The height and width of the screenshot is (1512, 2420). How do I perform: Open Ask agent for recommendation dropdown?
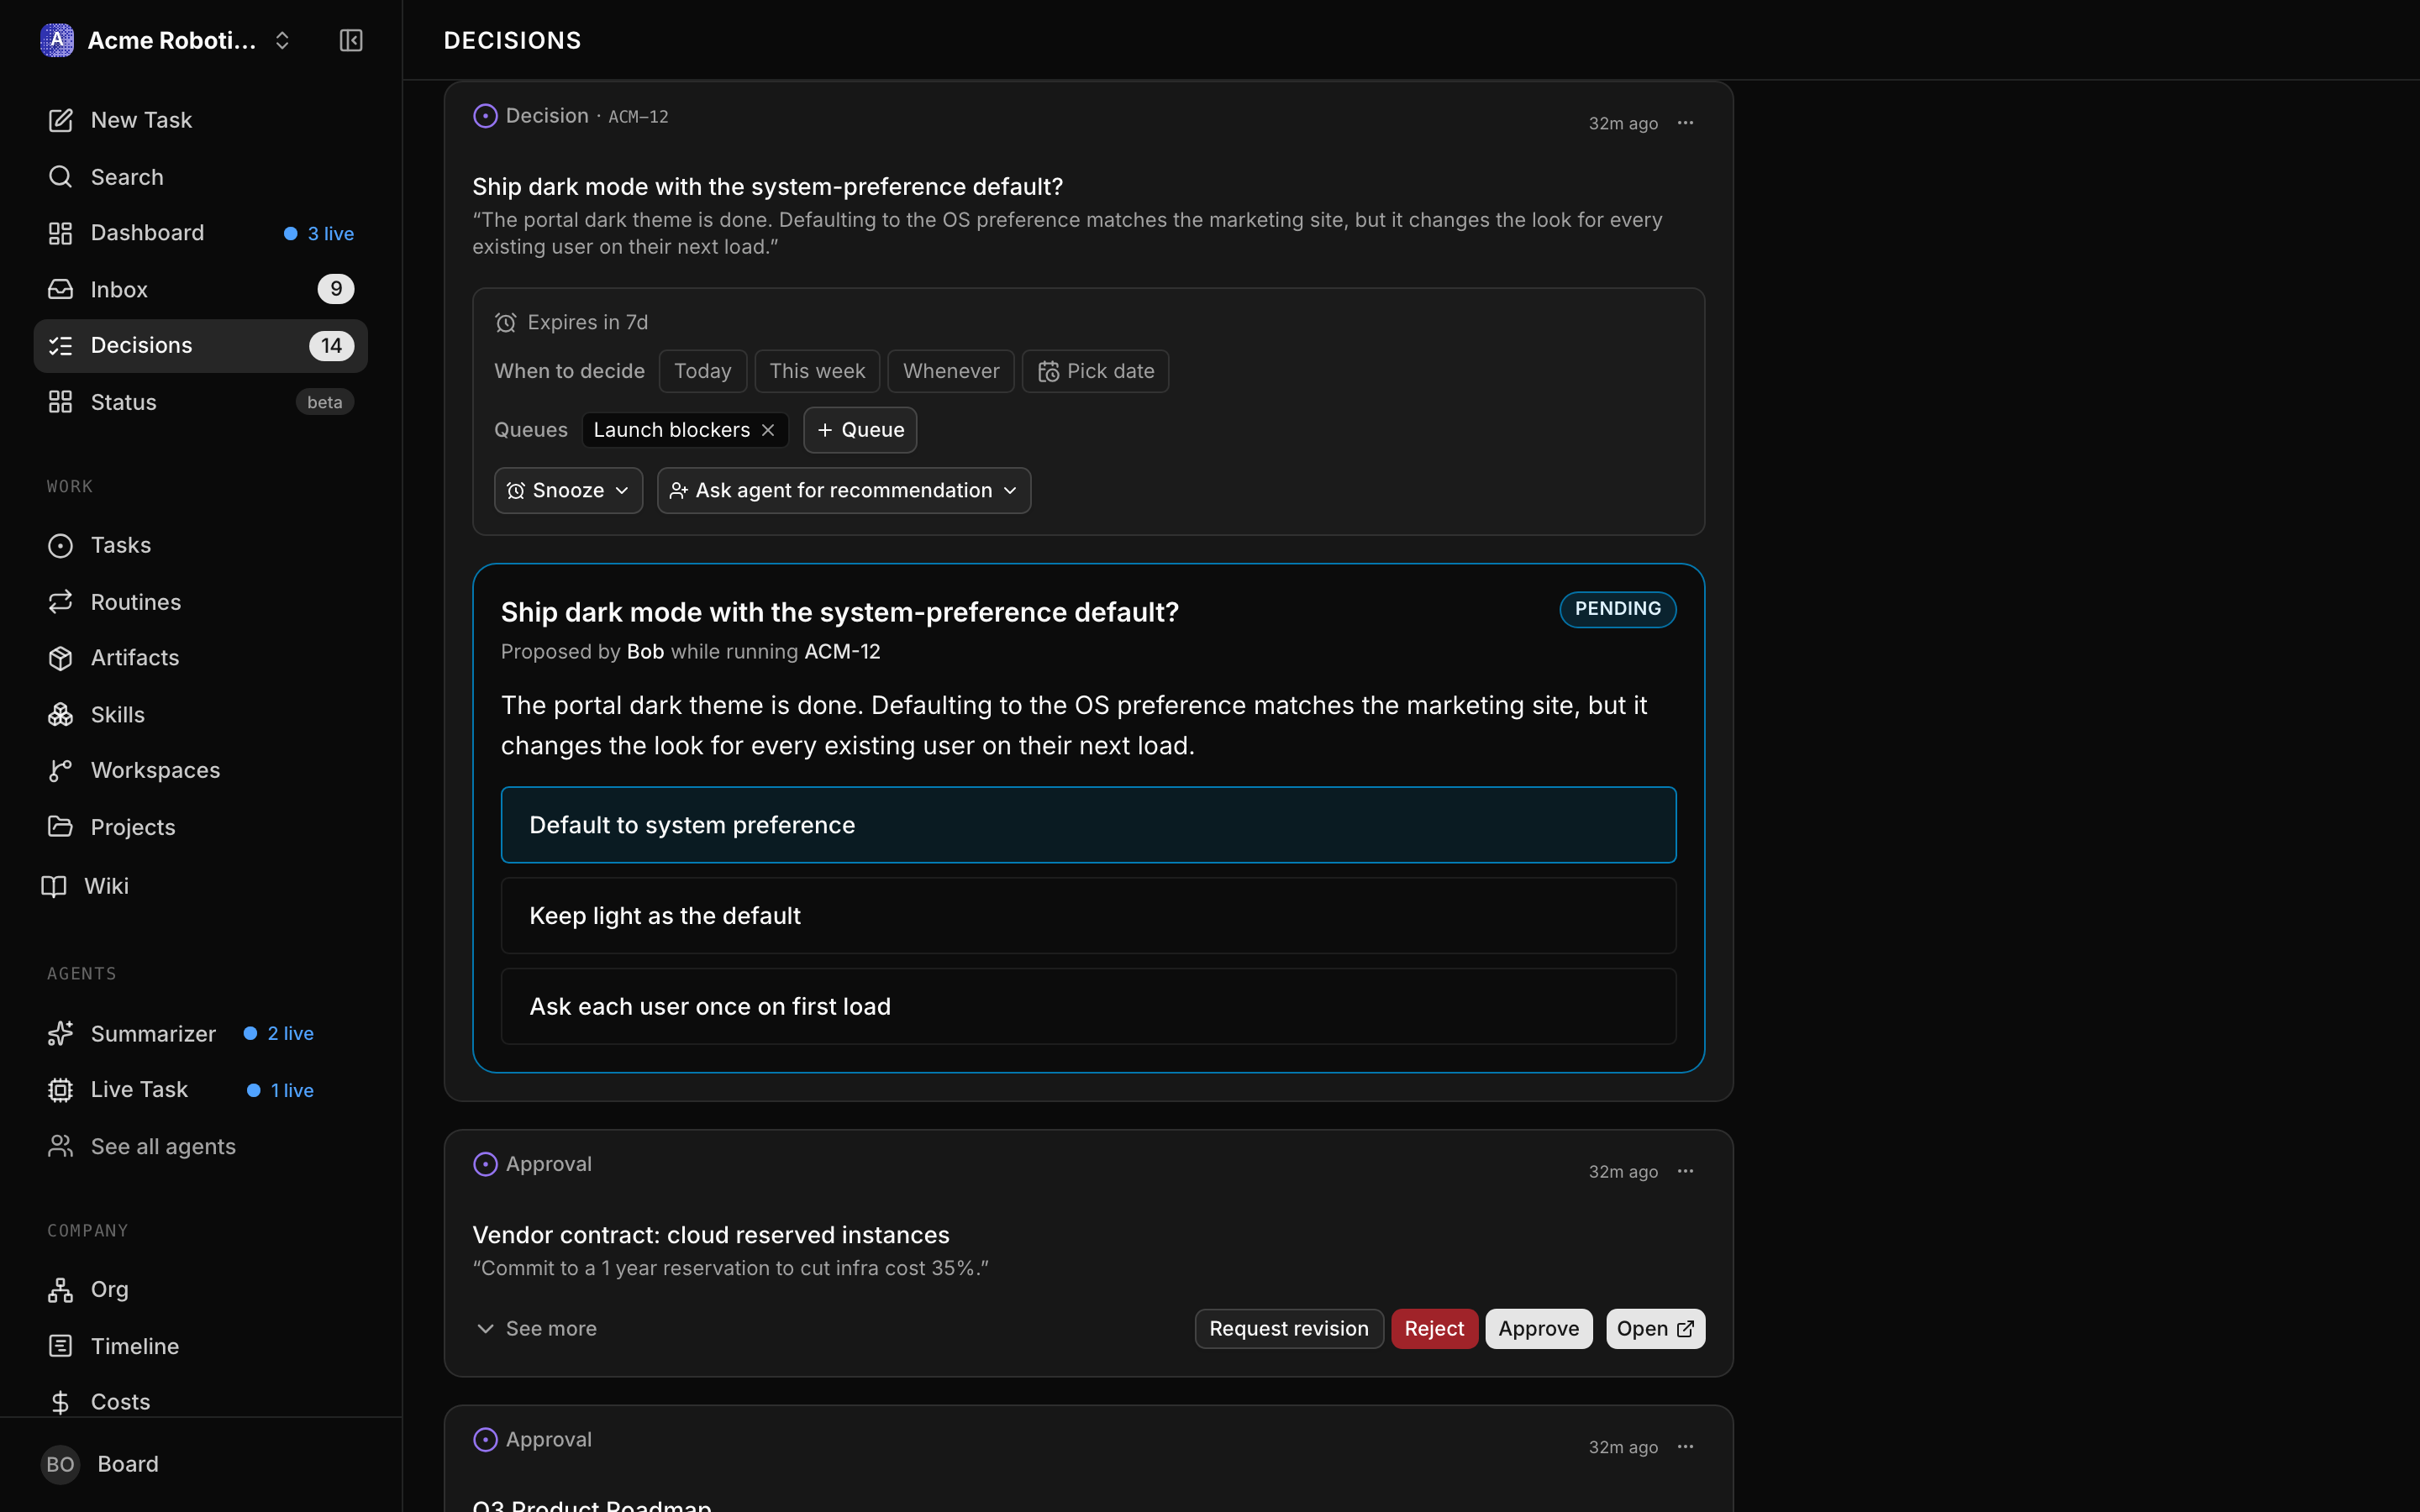[x=844, y=491]
